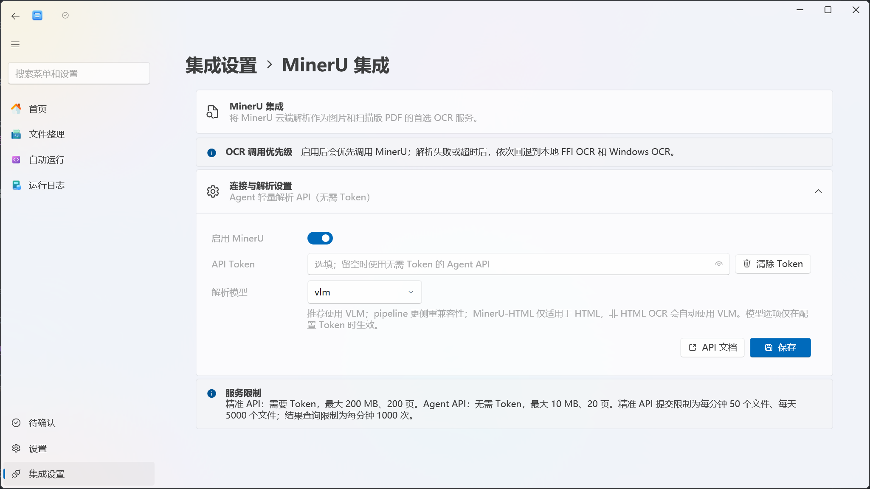Open 待确认 in the sidebar
Viewport: 870px width, 489px height.
tap(79, 423)
